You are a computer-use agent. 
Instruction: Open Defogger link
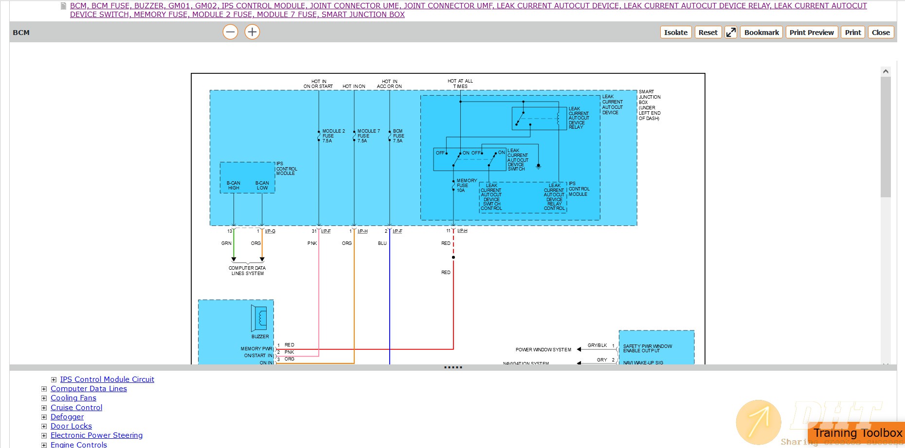click(67, 417)
